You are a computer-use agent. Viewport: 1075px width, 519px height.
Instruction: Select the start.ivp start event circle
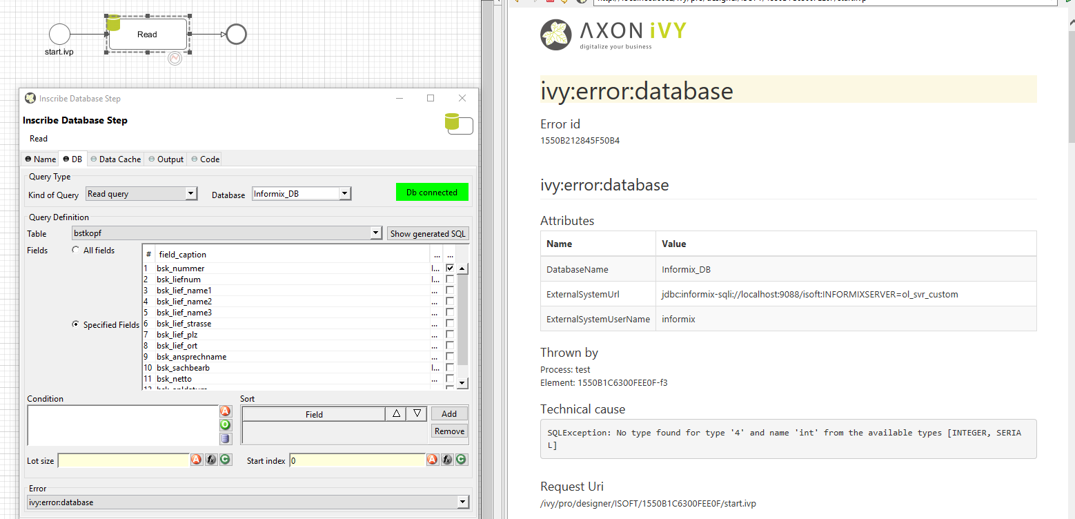click(x=60, y=34)
